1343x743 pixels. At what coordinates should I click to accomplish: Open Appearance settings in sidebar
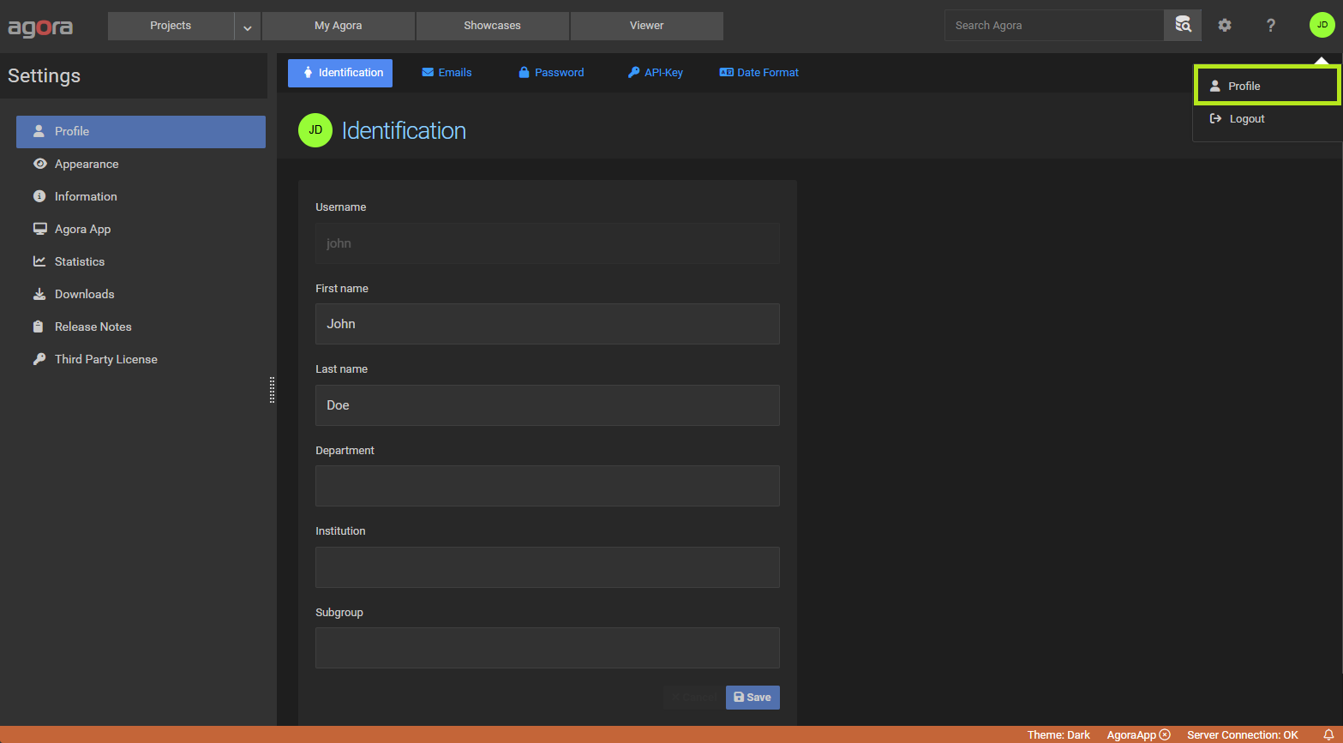(x=87, y=164)
